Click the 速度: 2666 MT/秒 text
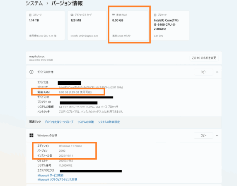The height and width of the screenshot is (186, 237). (121, 36)
